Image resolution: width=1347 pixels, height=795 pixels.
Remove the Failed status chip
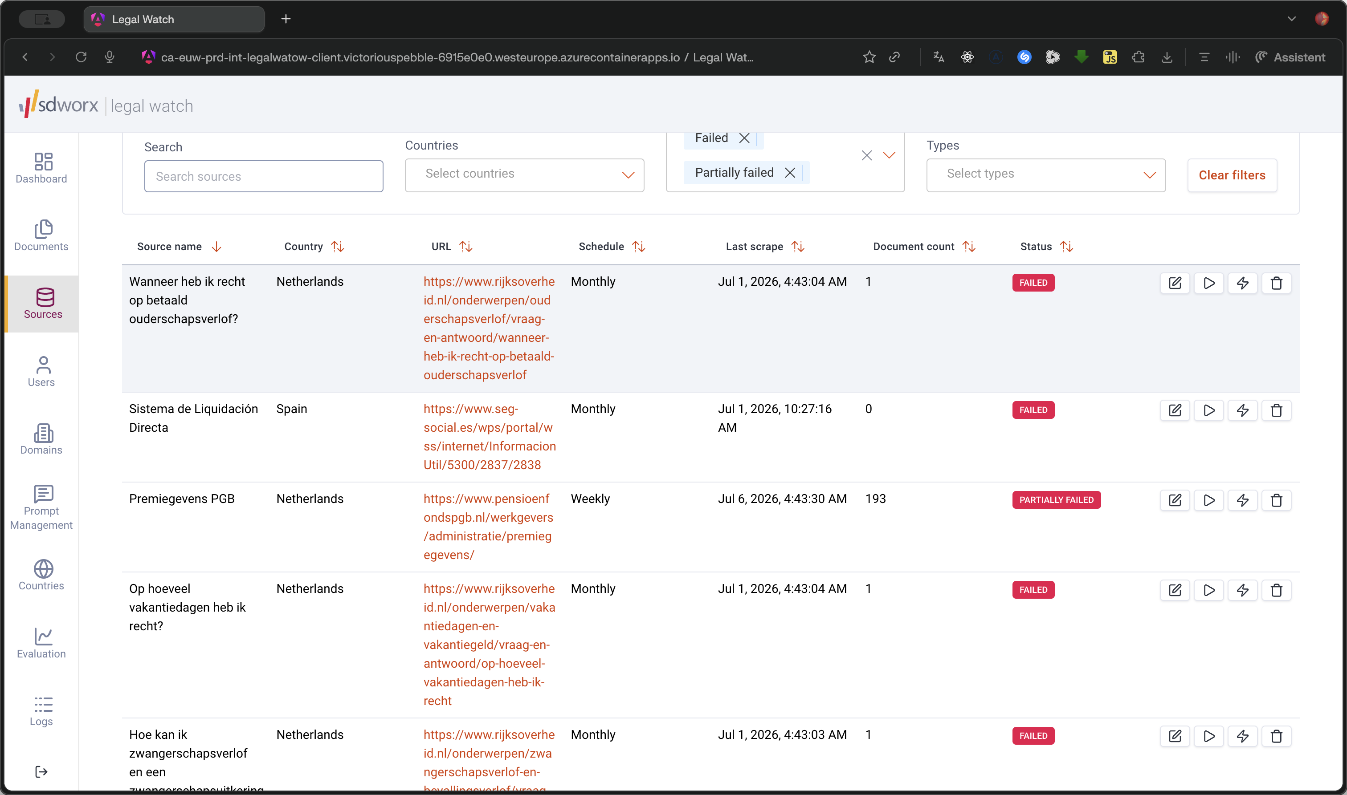(744, 138)
